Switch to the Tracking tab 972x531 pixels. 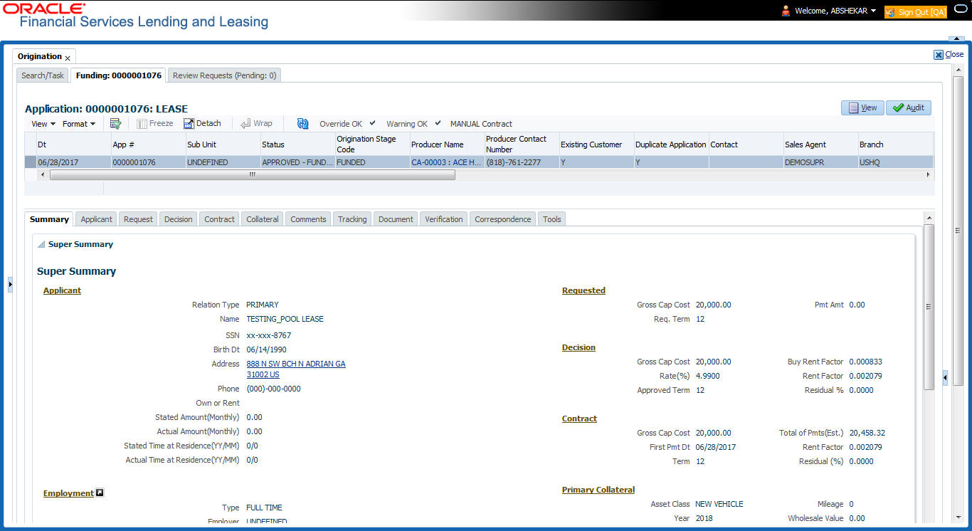point(352,219)
